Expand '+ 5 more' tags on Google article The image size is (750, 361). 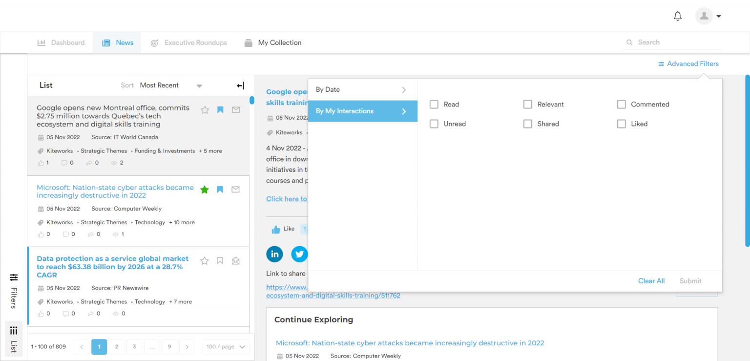pyautogui.click(x=210, y=151)
